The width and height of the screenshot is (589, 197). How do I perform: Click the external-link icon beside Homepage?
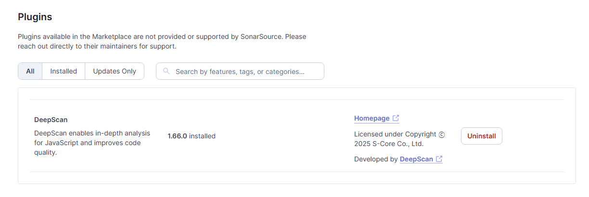[396, 118]
